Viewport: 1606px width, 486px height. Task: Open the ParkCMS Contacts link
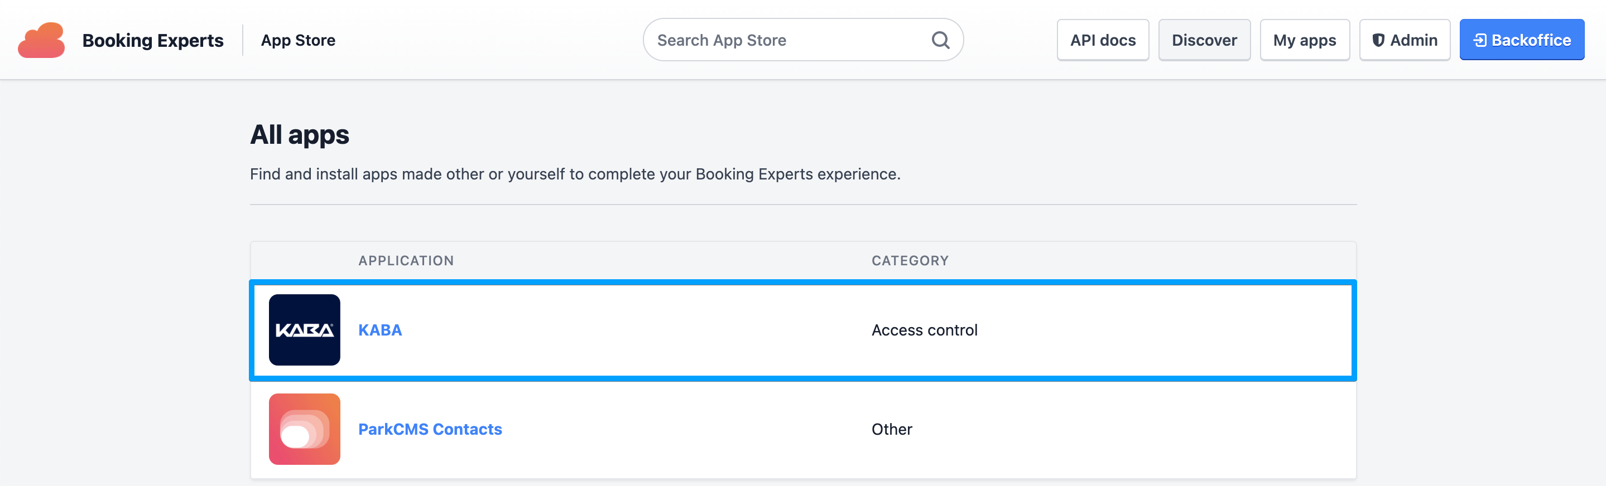click(x=430, y=429)
